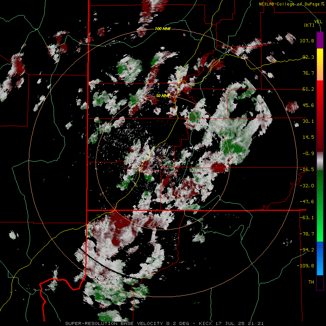This screenshot has height=326, width=326.
Task: Click the TH label on color scale
Action: point(311,282)
